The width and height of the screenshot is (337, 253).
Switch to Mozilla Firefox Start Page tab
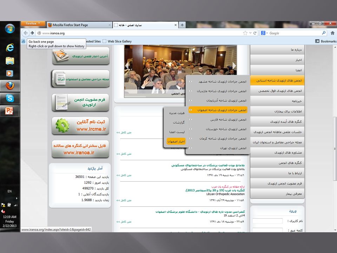click(x=79, y=25)
